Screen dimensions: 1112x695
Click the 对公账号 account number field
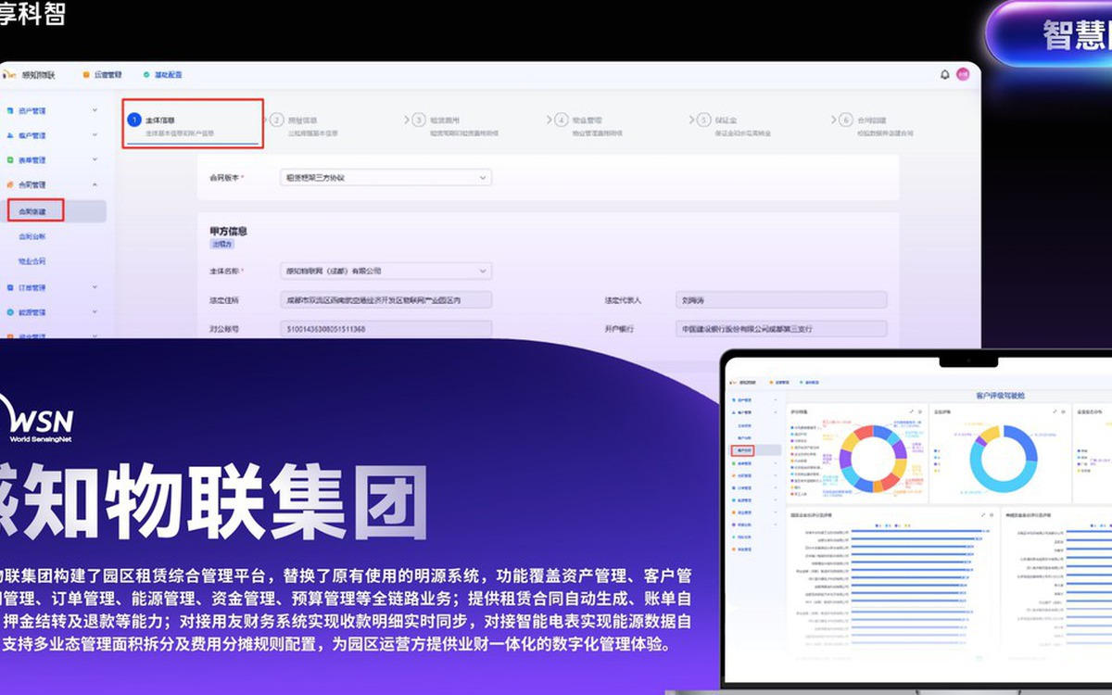[x=385, y=329]
